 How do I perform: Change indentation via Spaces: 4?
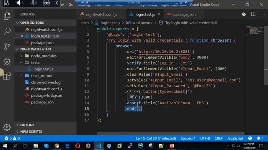188,138
